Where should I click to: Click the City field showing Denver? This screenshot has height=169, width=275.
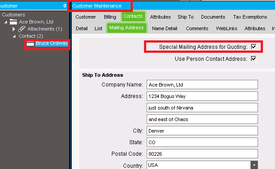click(x=202, y=131)
